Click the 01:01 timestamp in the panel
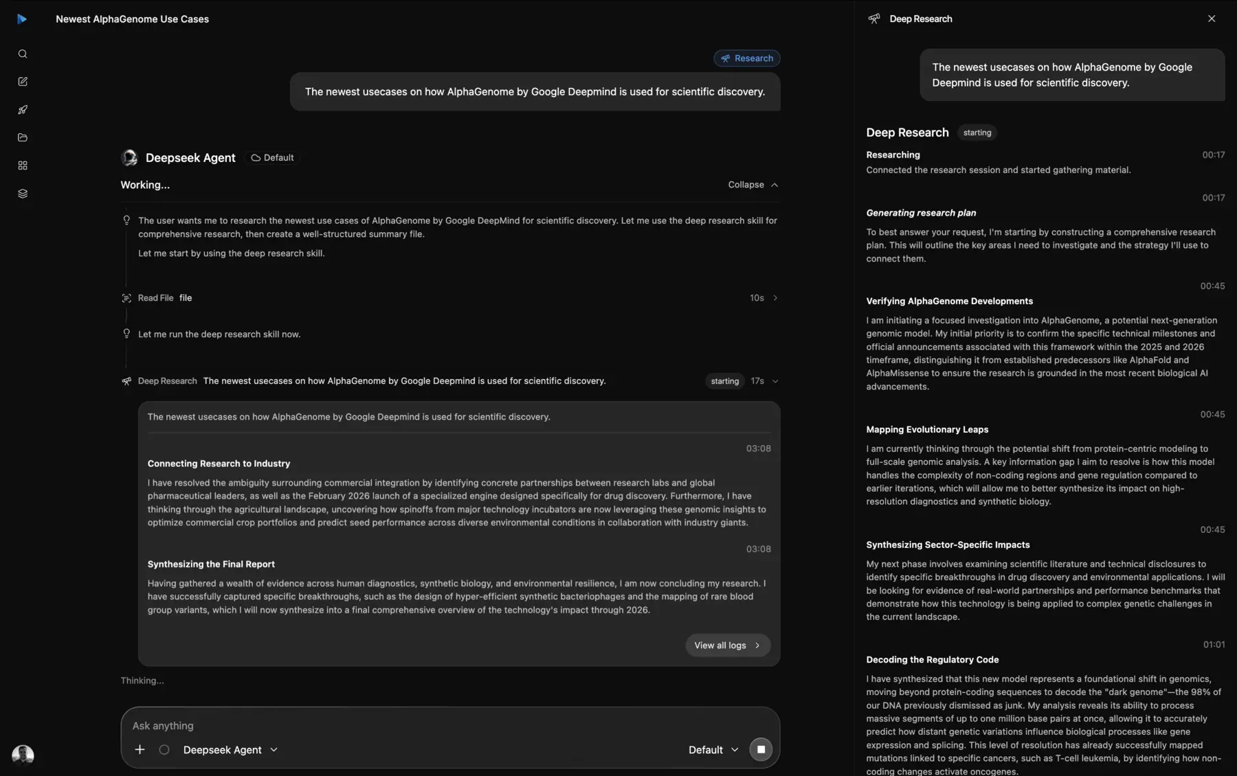 [1214, 644]
